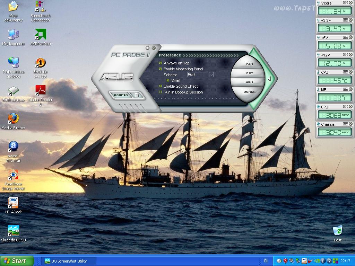Click NVIDIA icon in system tray
This screenshot has height=266, width=355.
[317, 261]
